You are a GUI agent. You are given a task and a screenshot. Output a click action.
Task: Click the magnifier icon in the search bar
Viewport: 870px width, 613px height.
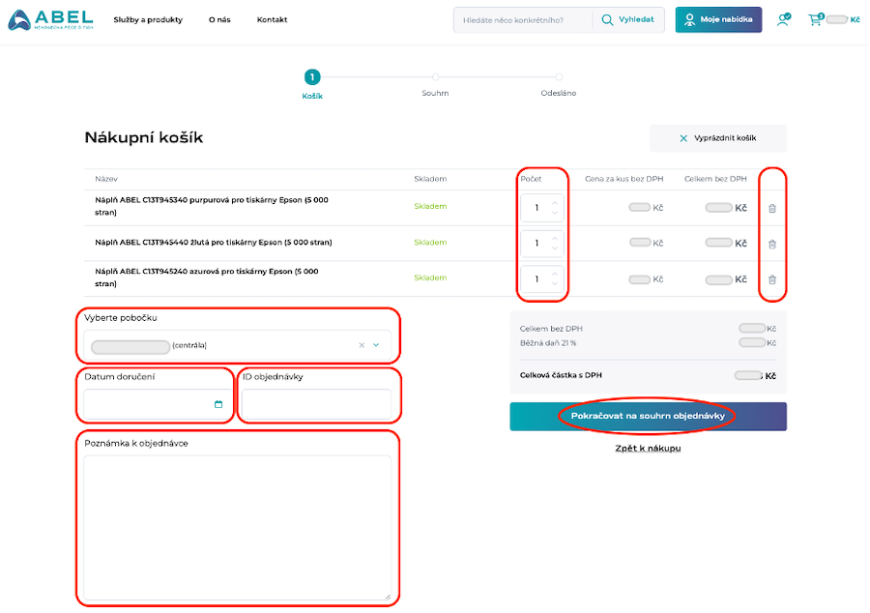point(608,20)
